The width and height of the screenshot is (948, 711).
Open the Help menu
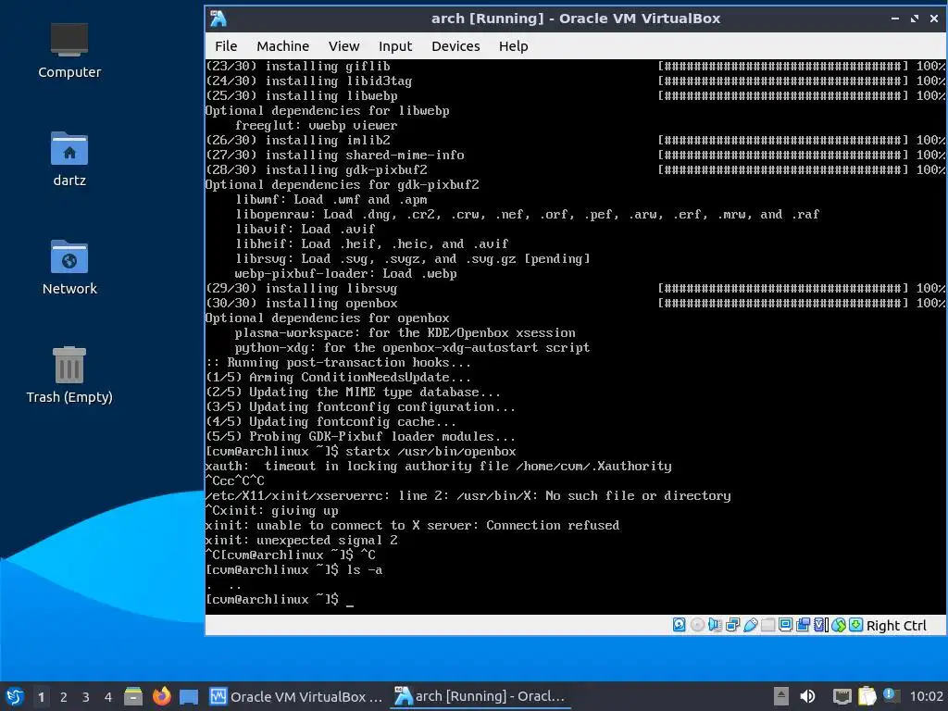(513, 46)
